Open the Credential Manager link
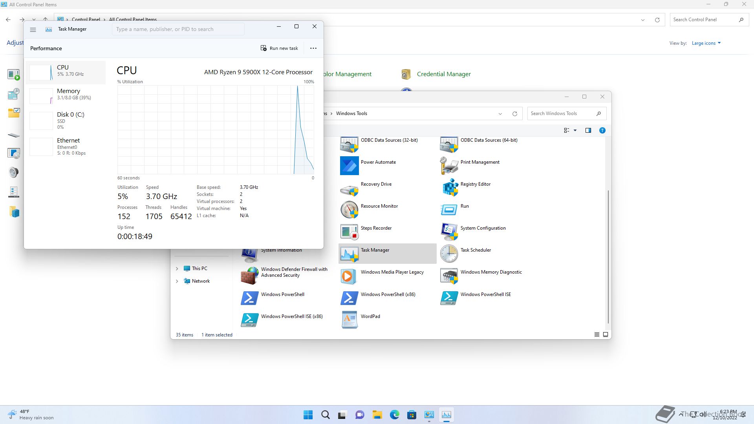The image size is (754, 424). click(x=443, y=74)
